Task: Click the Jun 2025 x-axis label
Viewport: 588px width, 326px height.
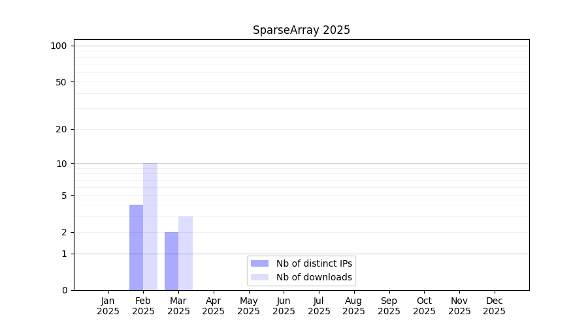Action: pos(284,306)
